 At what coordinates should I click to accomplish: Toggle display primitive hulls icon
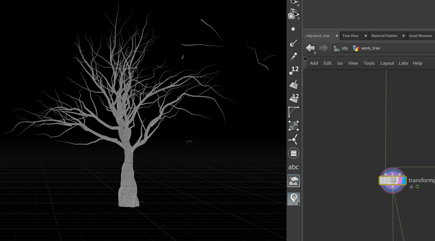pyautogui.click(x=294, y=112)
